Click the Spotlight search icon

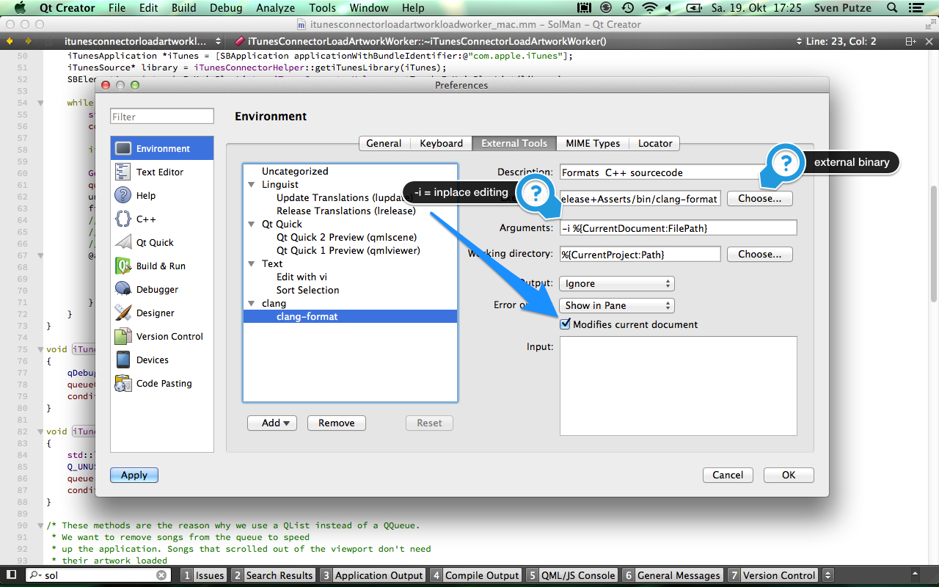pos(891,8)
